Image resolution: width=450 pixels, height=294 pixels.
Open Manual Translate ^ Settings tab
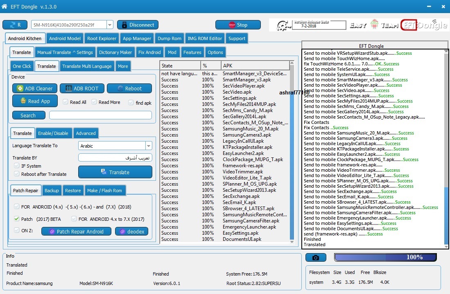[65, 52]
